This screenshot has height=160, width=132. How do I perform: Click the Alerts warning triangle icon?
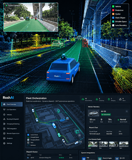[120, 99]
